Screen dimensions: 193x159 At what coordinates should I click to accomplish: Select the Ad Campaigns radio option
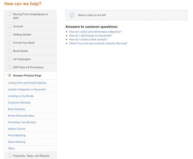click(10, 59)
